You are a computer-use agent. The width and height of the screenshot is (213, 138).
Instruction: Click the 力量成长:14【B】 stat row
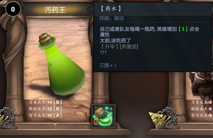click(x=45, y=102)
